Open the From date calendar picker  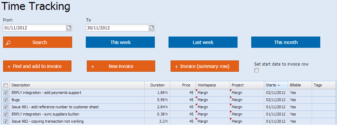click(69, 28)
